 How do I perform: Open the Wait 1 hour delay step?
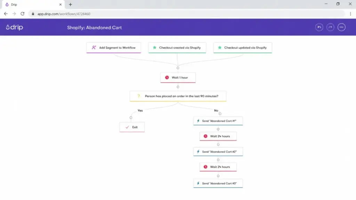(x=178, y=77)
